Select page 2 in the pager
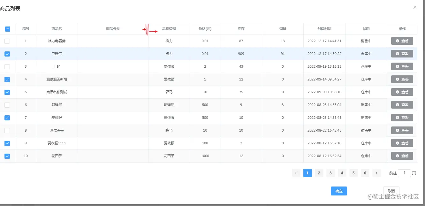This screenshot has height=206, width=425. pyautogui.click(x=319, y=173)
